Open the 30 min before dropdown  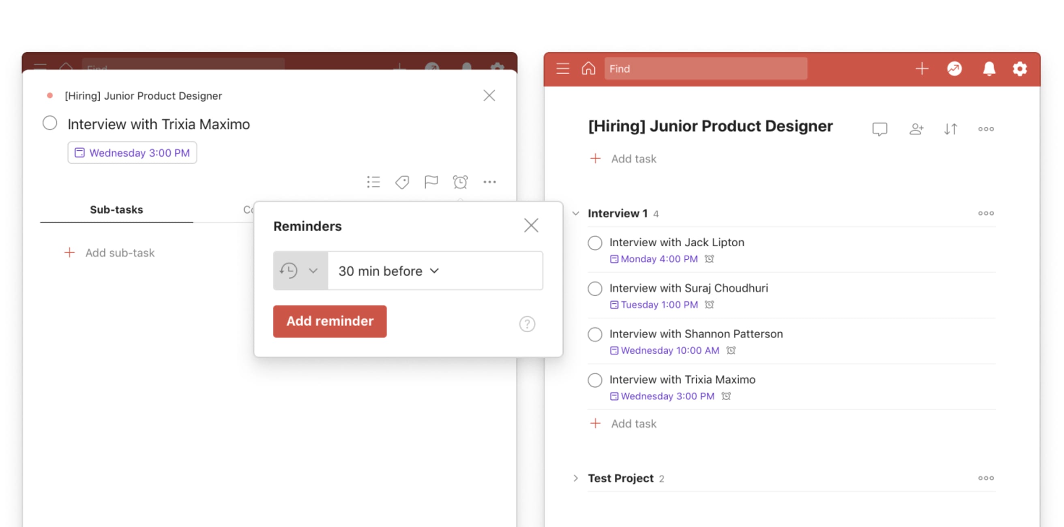coord(387,271)
